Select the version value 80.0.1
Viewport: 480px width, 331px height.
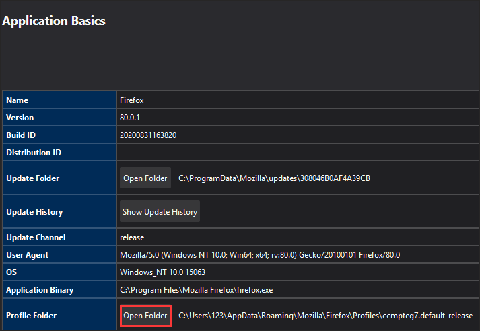130,118
